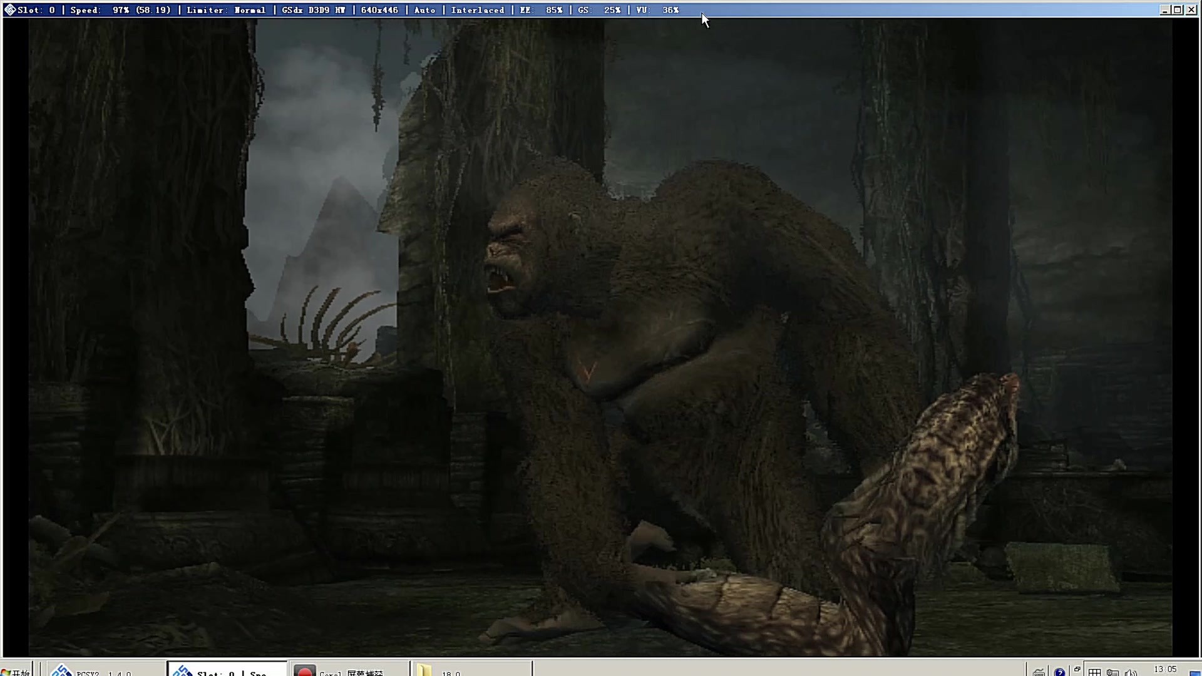Click 'GSdx D3D9 HW' in the title bar
Viewport: 1202px width, 676px height.
(313, 10)
